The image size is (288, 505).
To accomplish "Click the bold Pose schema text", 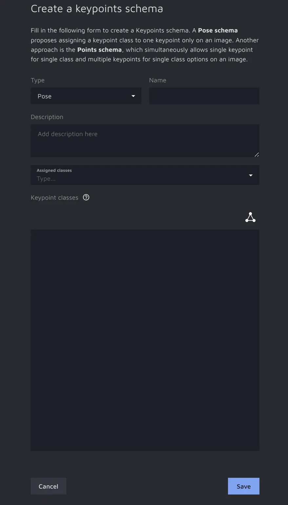I will [218, 30].
